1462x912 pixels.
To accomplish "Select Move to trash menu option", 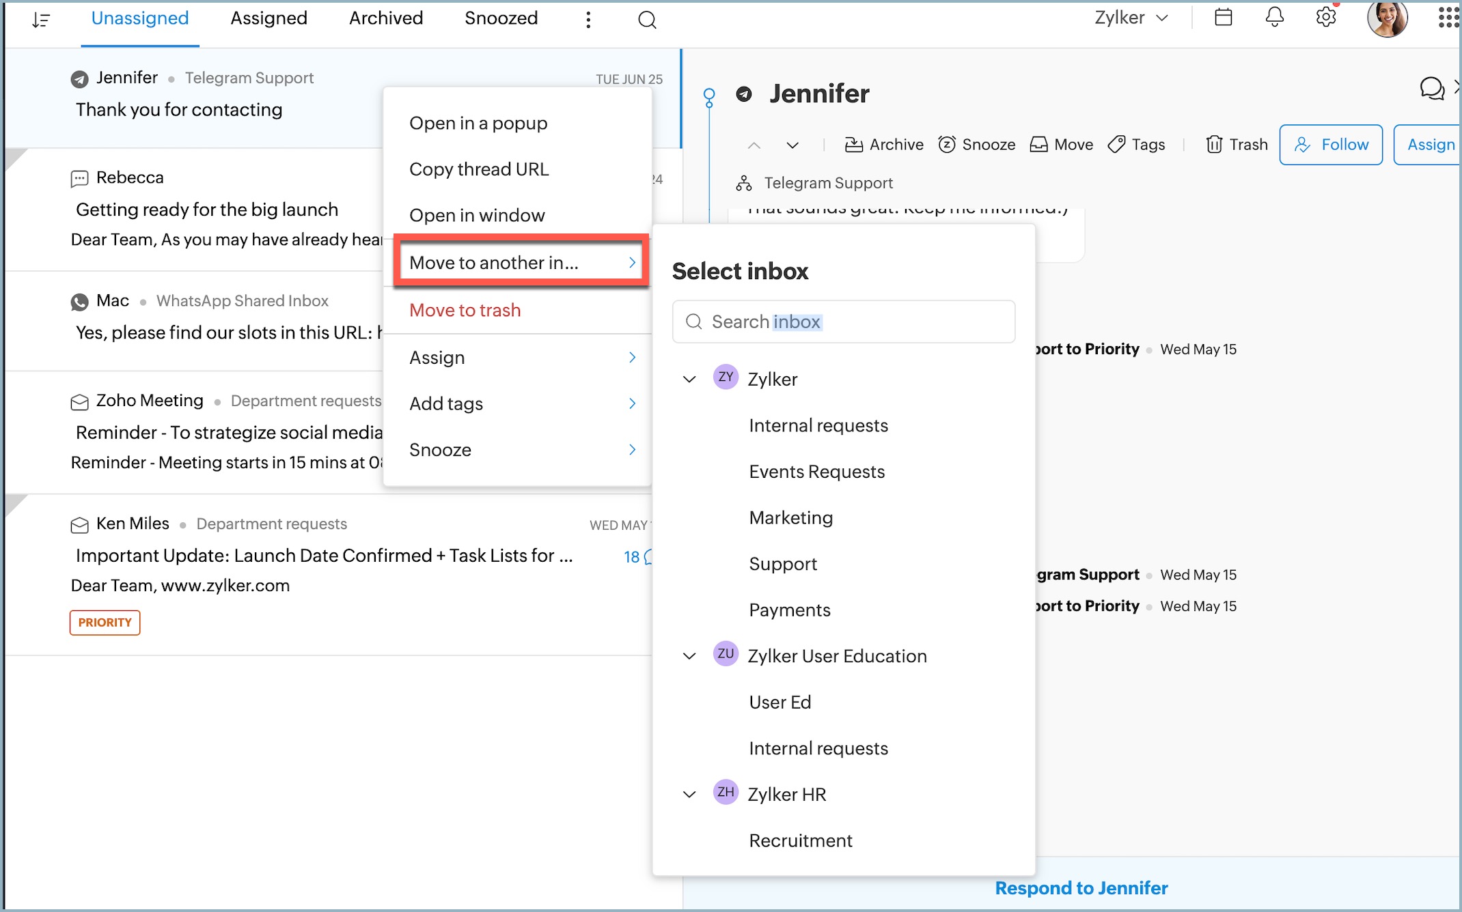I will (465, 310).
